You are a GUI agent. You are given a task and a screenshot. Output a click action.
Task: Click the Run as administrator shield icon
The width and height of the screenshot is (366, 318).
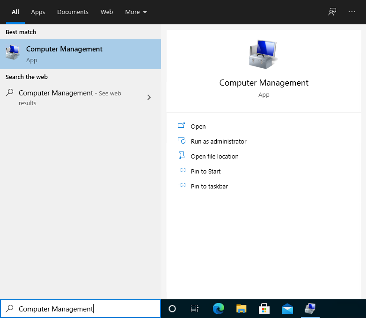pos(182,141)
